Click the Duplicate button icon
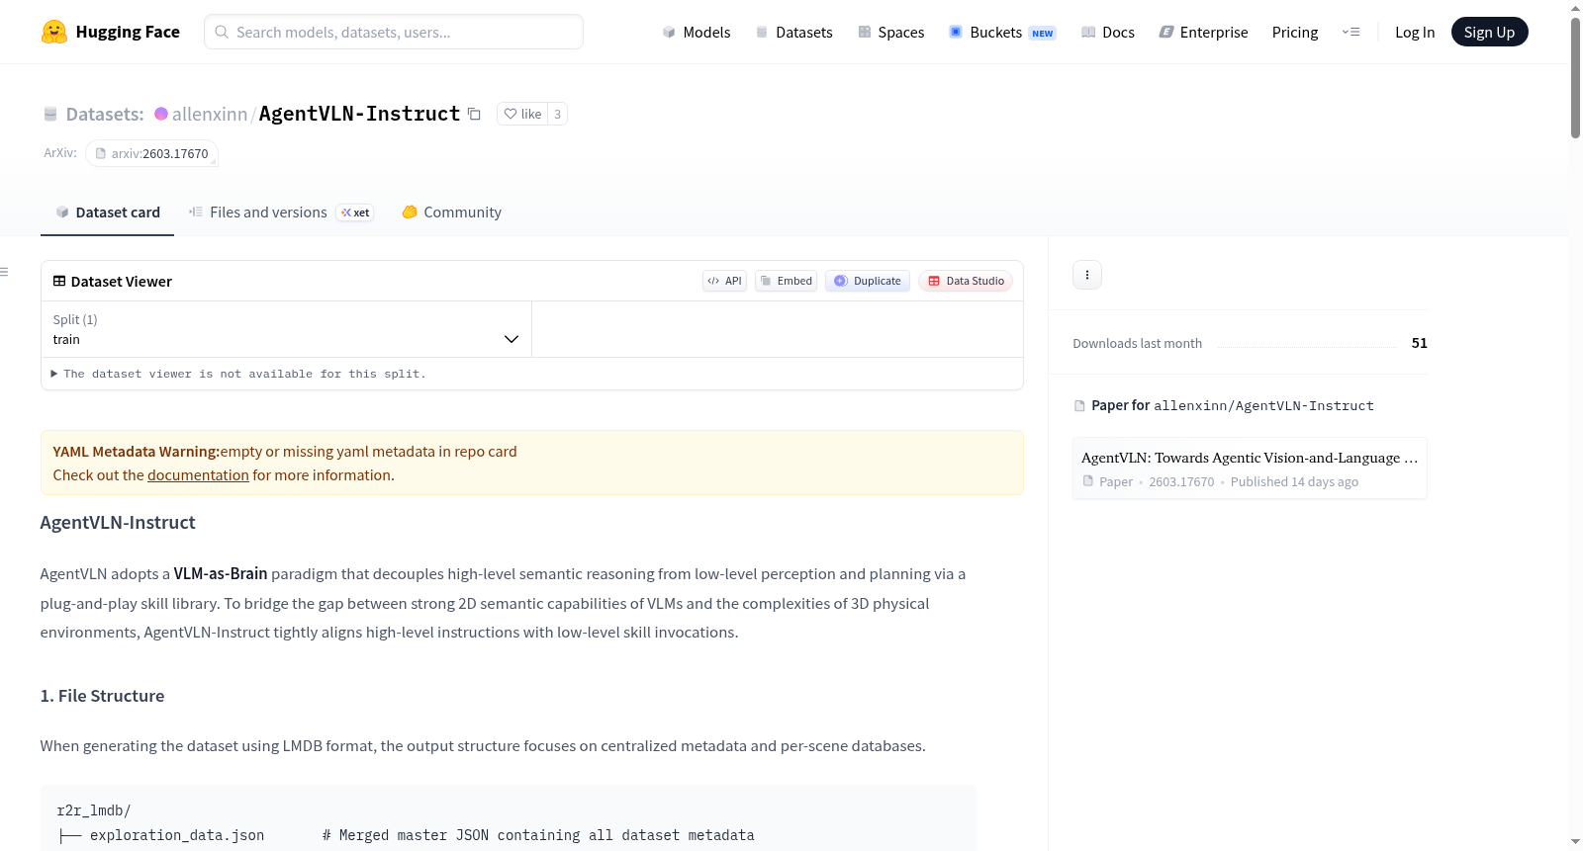 841,281
